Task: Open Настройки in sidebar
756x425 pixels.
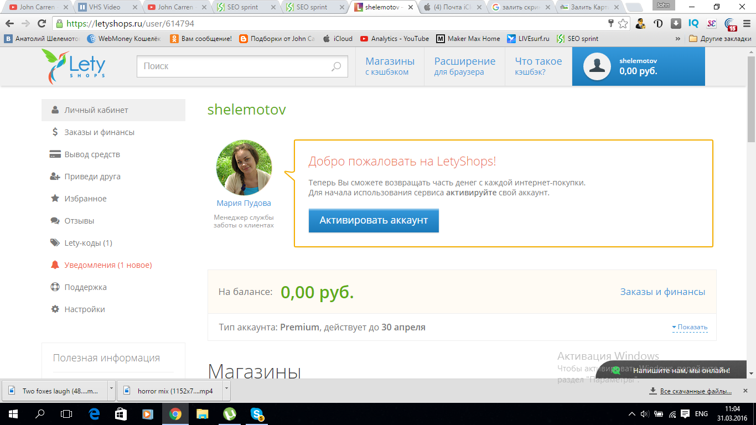Action: (113, 309)
